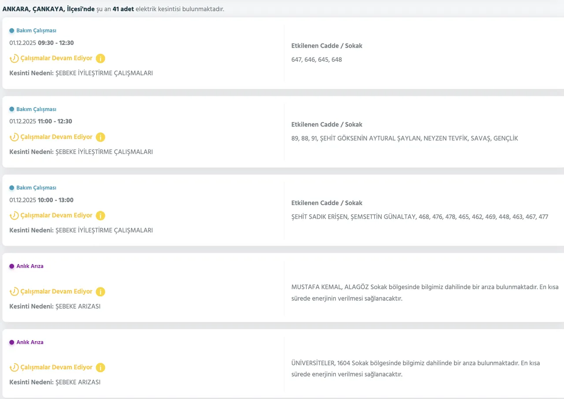The height and width of the screenshot is (399, 564).
Task: Open info icon for the 10:00 - 13:00 outage
Action: [100, 216]
